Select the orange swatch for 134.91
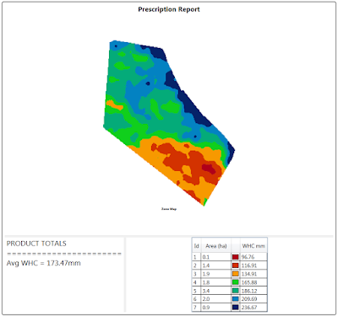This screenshot has height=316, width=338. point(236,274)
